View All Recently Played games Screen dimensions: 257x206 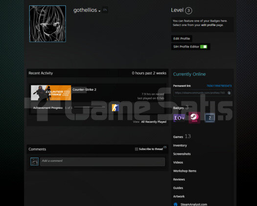coord(154,122)
